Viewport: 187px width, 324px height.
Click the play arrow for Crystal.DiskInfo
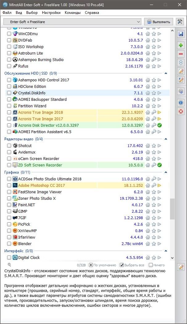(x=159, y=93)
